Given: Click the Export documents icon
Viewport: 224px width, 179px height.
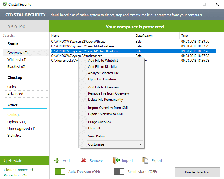Looking at the screenshot, I should (x=145, y=160).
